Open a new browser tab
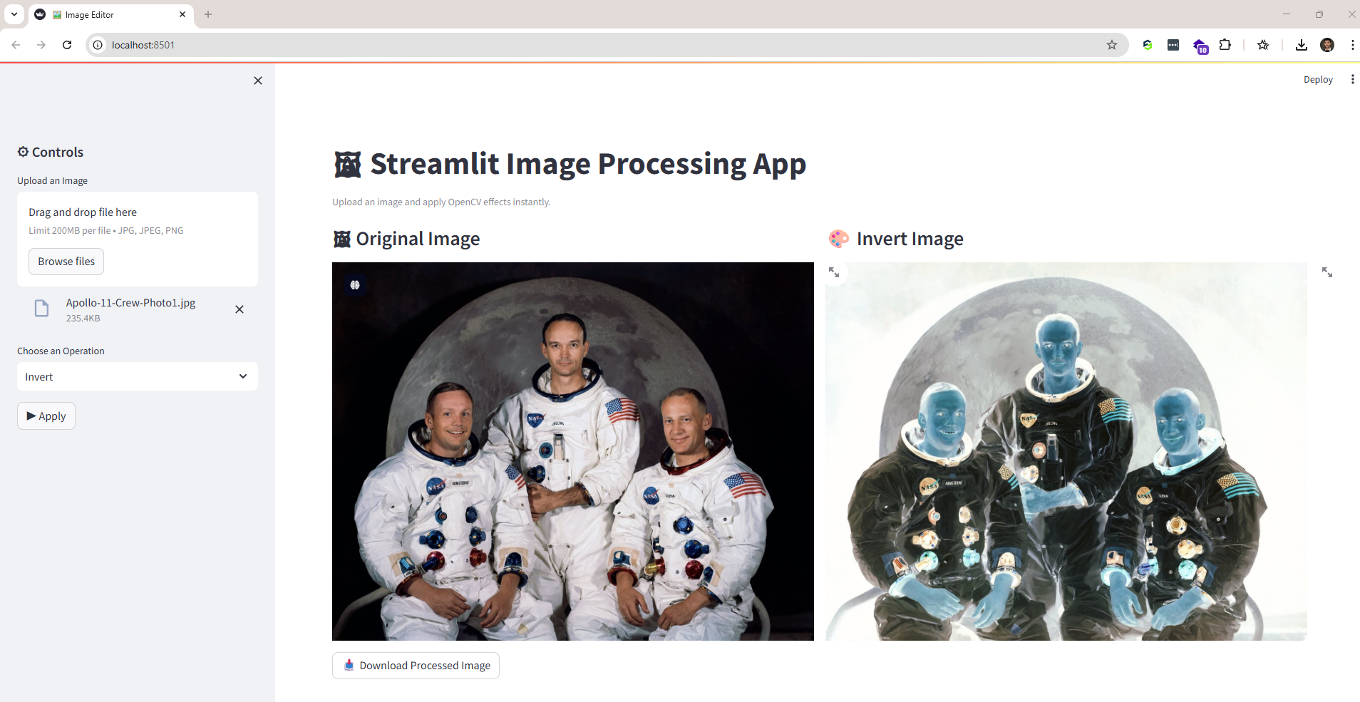Viewport: 1360px width, 702px height. 208,14
